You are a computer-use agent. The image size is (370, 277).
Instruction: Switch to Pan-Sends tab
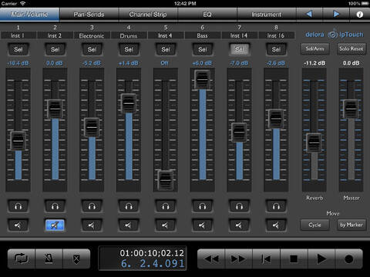[89, 15]
